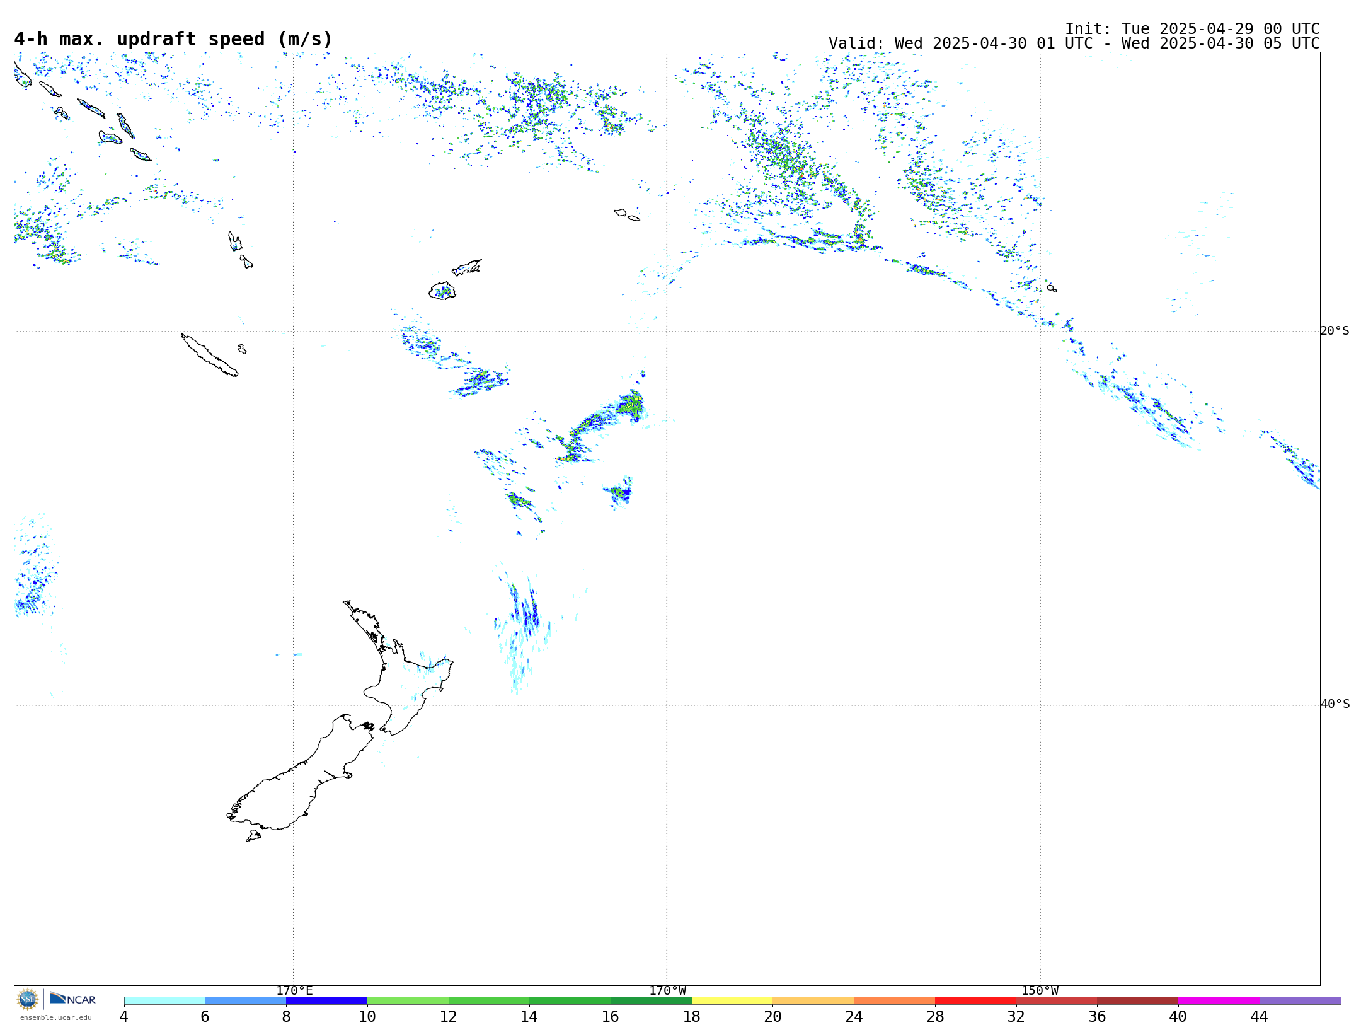
Task: Click the colorbar tick label 40
Action: 1178,1016
